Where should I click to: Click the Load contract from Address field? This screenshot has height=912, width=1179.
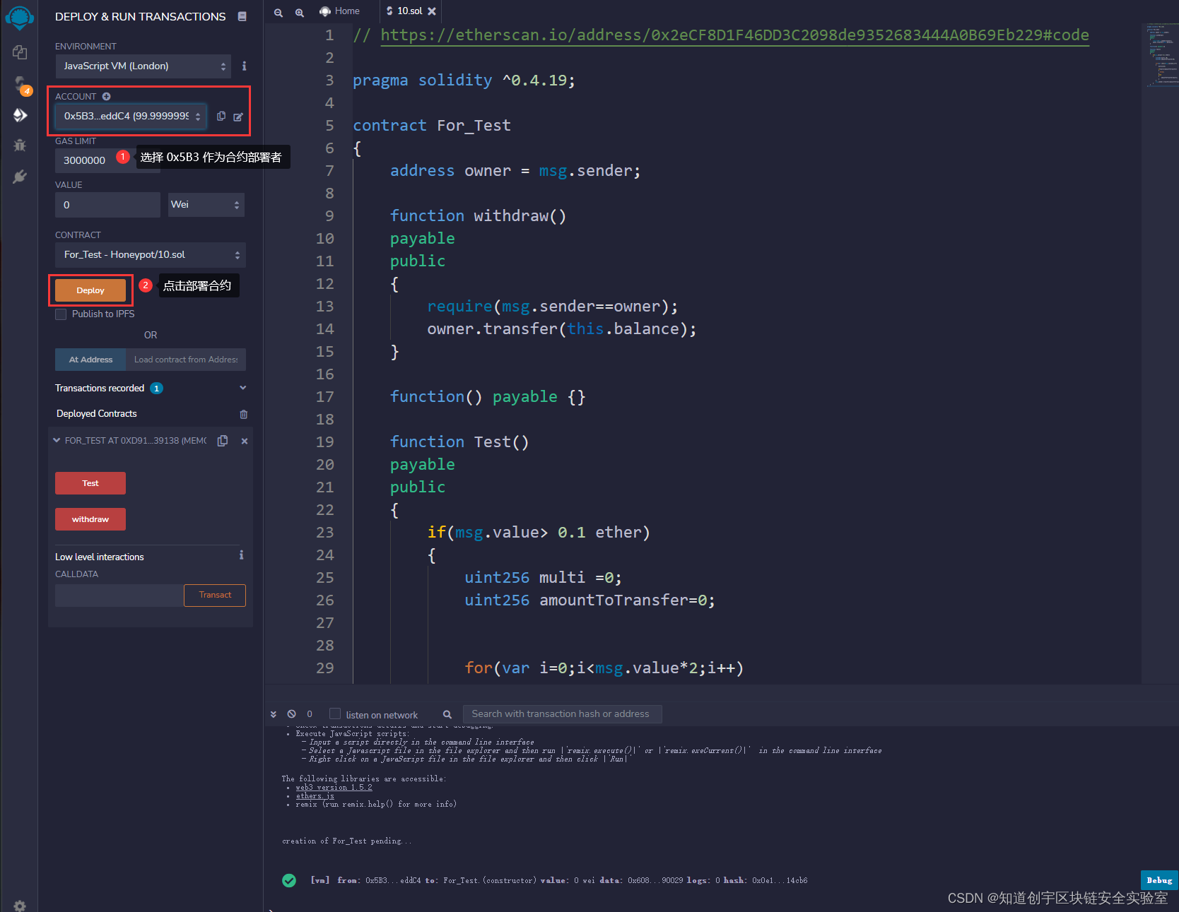tap(186, 360)
